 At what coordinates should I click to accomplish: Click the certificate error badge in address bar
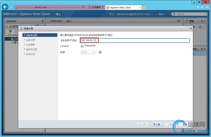(95, 7)
